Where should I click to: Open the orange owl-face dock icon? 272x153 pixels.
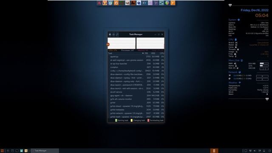[105, 3]
